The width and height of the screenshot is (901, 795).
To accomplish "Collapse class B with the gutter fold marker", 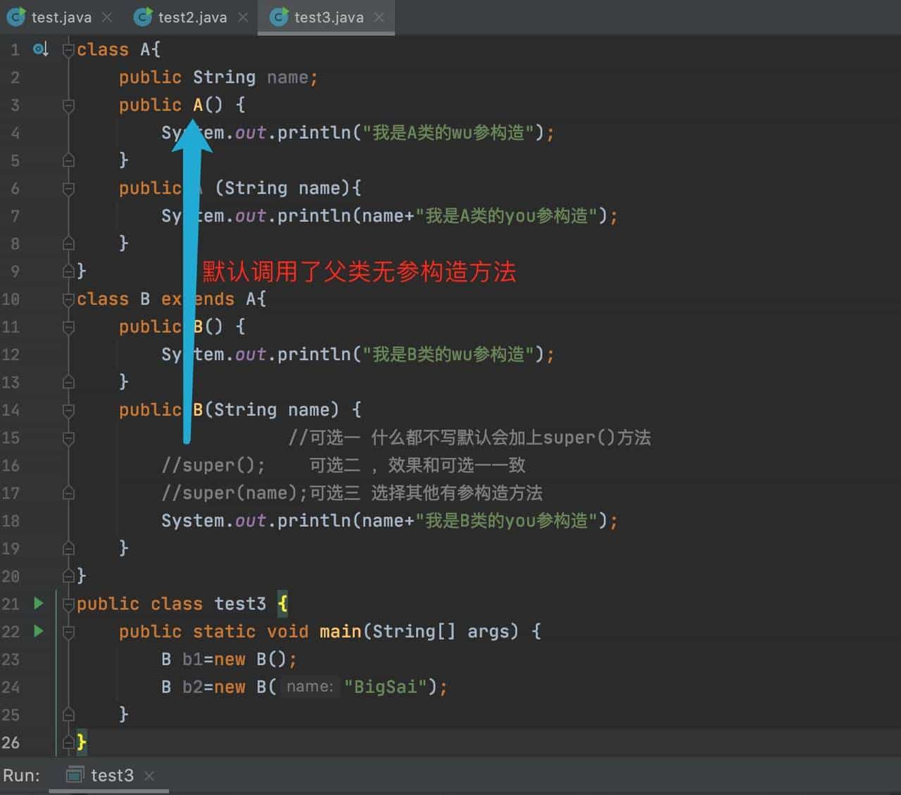I will (x=68, y=299).
